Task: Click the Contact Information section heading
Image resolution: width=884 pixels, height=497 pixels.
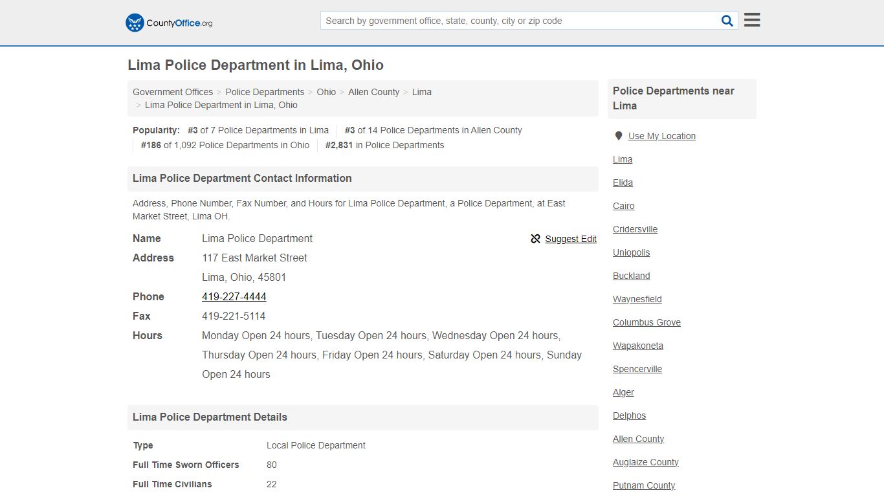Action: (242, 178)
